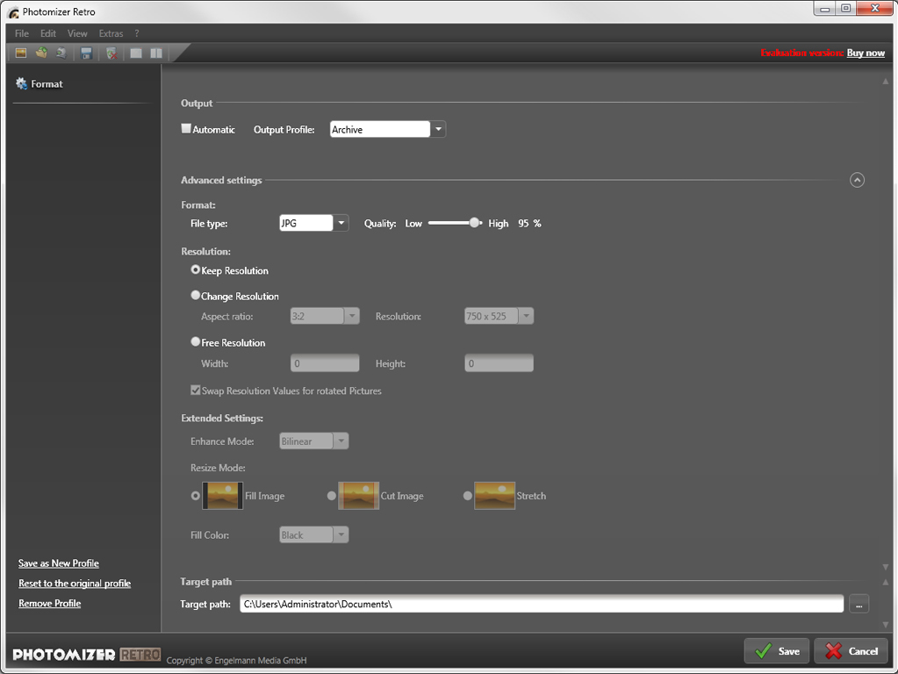Select the Change Resolution radio button
The image size is (898, 674).
click(196, 296)
